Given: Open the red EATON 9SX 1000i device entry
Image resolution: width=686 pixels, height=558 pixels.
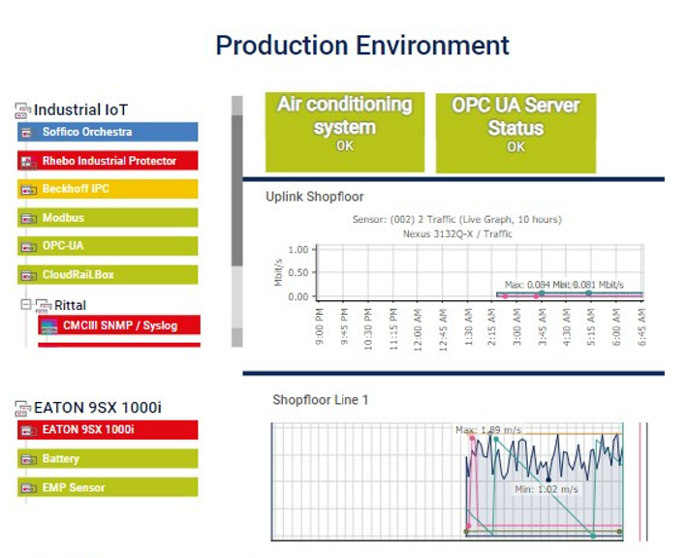Looking at the screenshot, I should (107, 430).
